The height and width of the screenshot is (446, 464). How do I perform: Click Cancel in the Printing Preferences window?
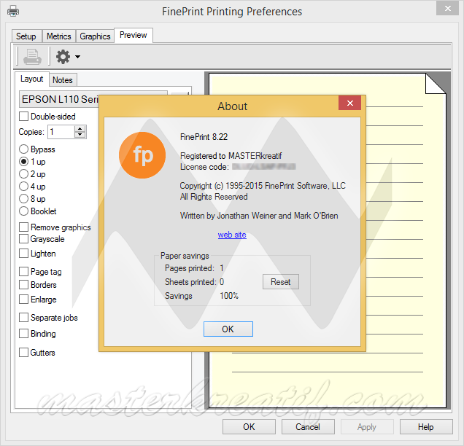(x=308, y=427)
